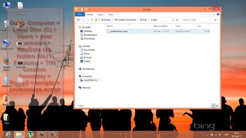Click the Explorer window title icon
246x138 pixels.
tap(76, 9)
